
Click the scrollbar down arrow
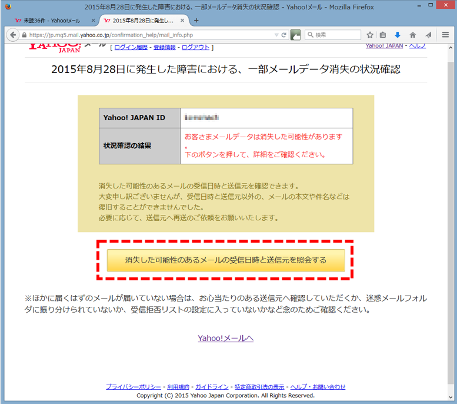pos(451,398)
